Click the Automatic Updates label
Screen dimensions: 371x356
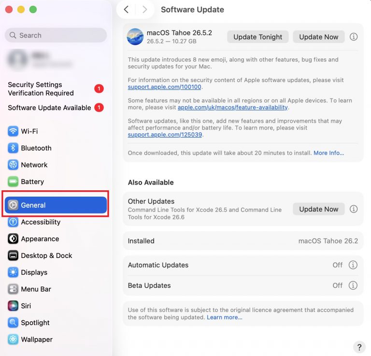pos(158,265)
